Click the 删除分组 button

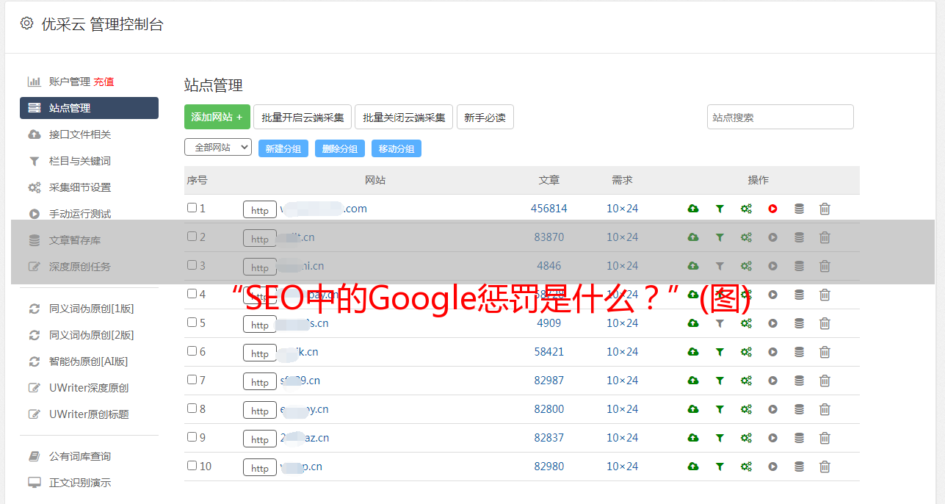coord(340,148)
